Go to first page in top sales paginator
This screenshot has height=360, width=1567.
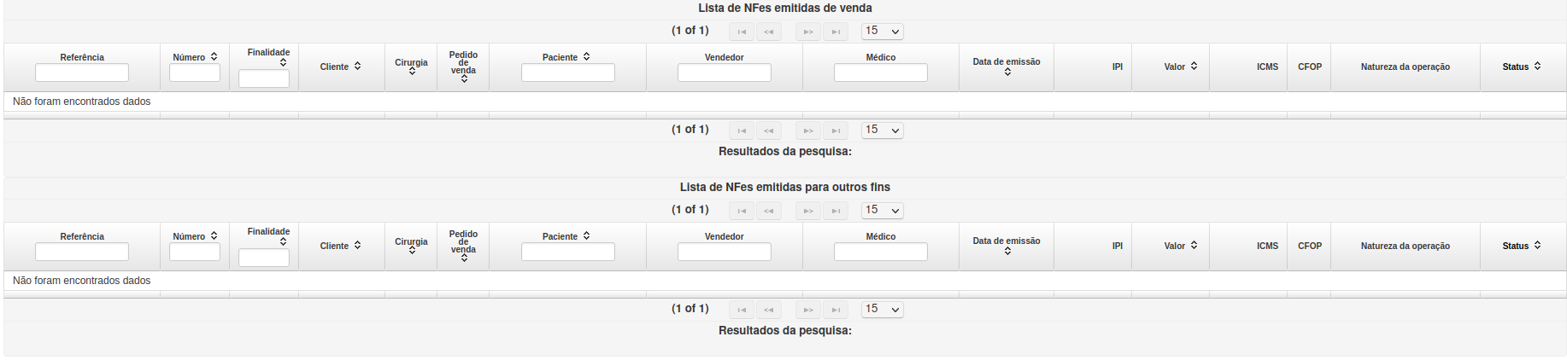pos(742,32)
